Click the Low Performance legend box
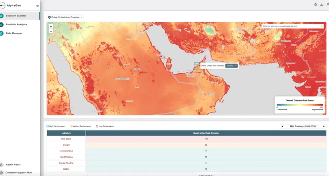This screenshot has height=176, width=329. 97,126
